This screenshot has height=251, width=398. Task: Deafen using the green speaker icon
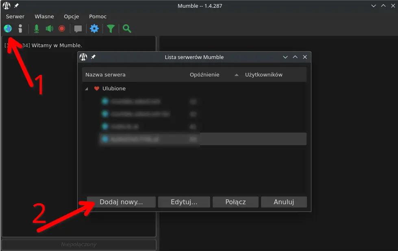(x=50, y=28)
